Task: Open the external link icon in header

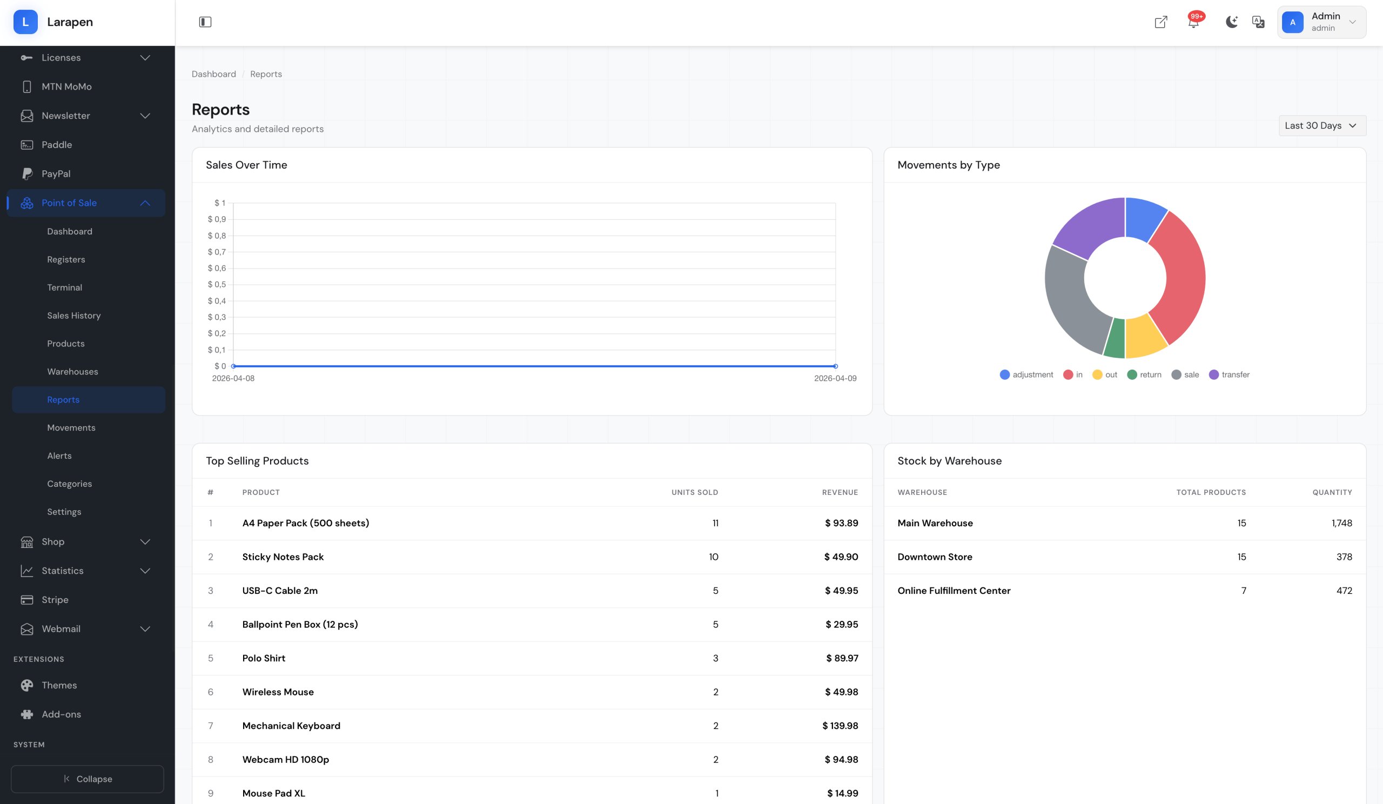Action: coord(1161,22)
